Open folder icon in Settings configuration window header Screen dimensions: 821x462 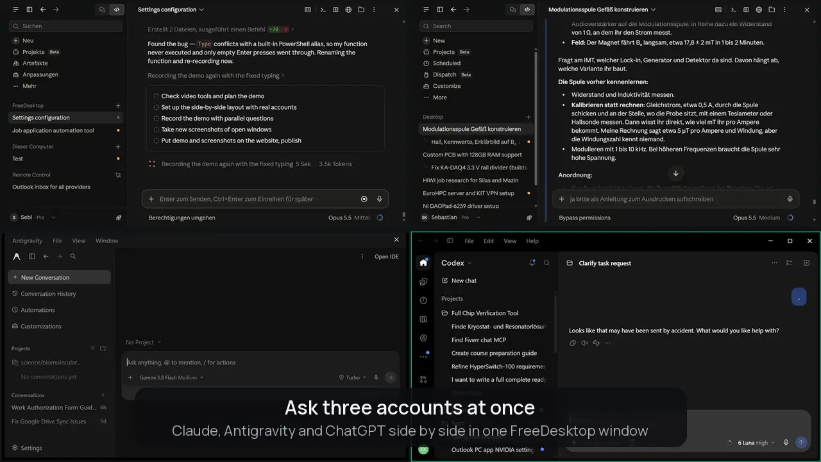click(x=361, y=10)
